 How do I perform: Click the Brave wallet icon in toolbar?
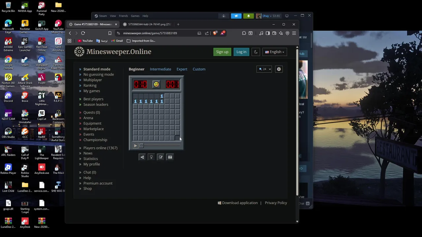[x=274, y=33]
